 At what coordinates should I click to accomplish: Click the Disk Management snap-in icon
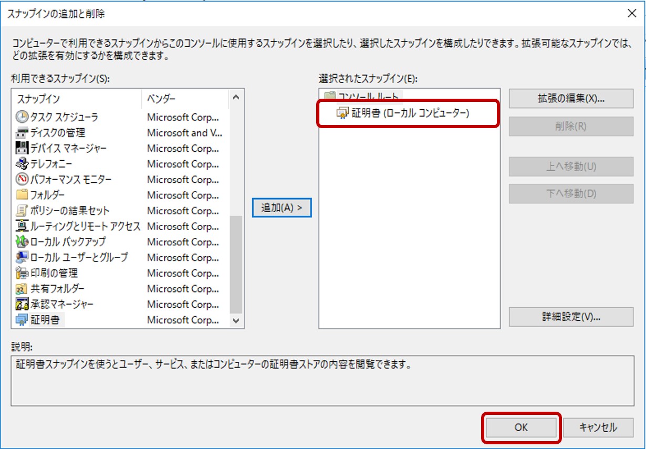pyautogui.click(x=22, y=133)
